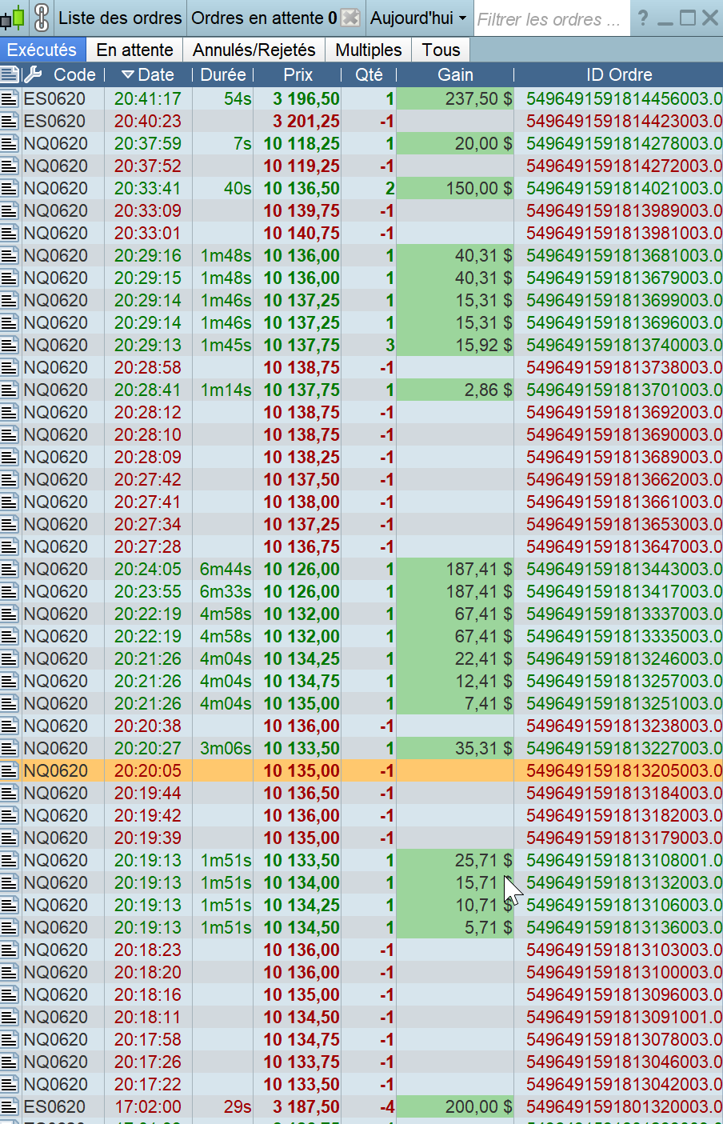Select the 200,00 $ gain cell
723x1124 pixels.
(455, 1107)
